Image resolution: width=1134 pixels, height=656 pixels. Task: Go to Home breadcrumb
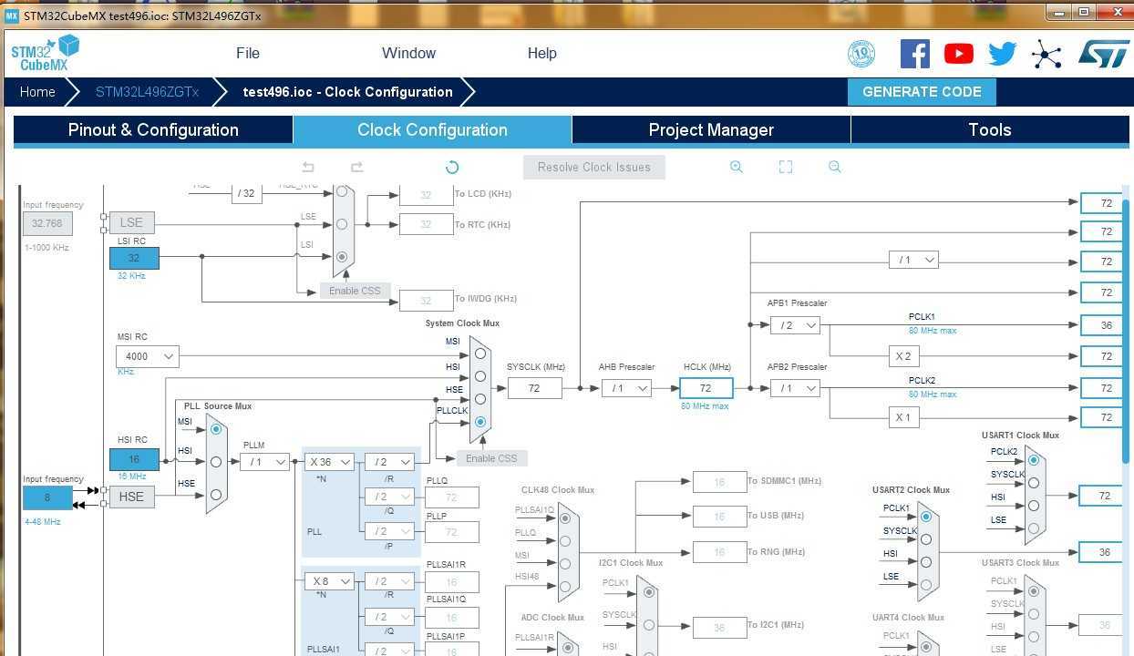click(x=37, y=92)
